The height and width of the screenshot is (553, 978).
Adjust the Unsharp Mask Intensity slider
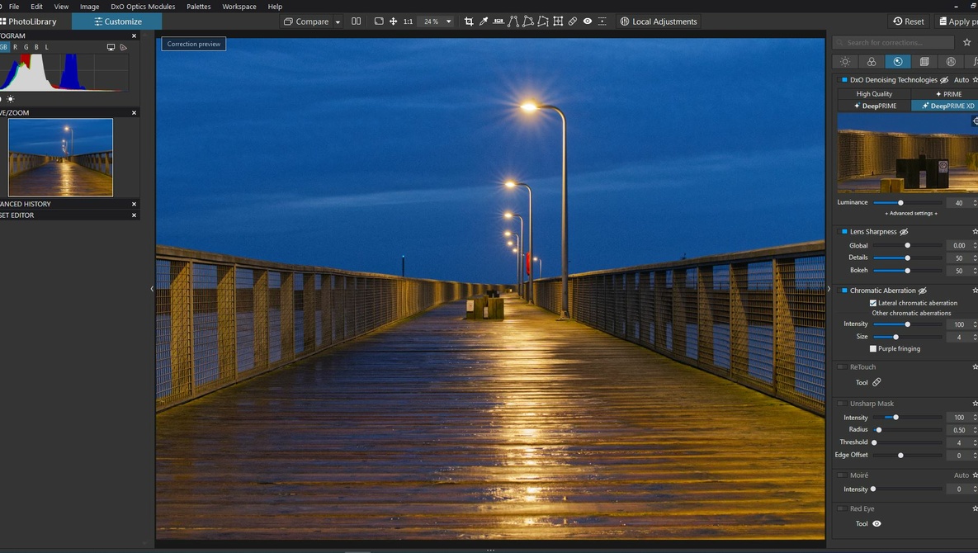(x=895, y=417)
